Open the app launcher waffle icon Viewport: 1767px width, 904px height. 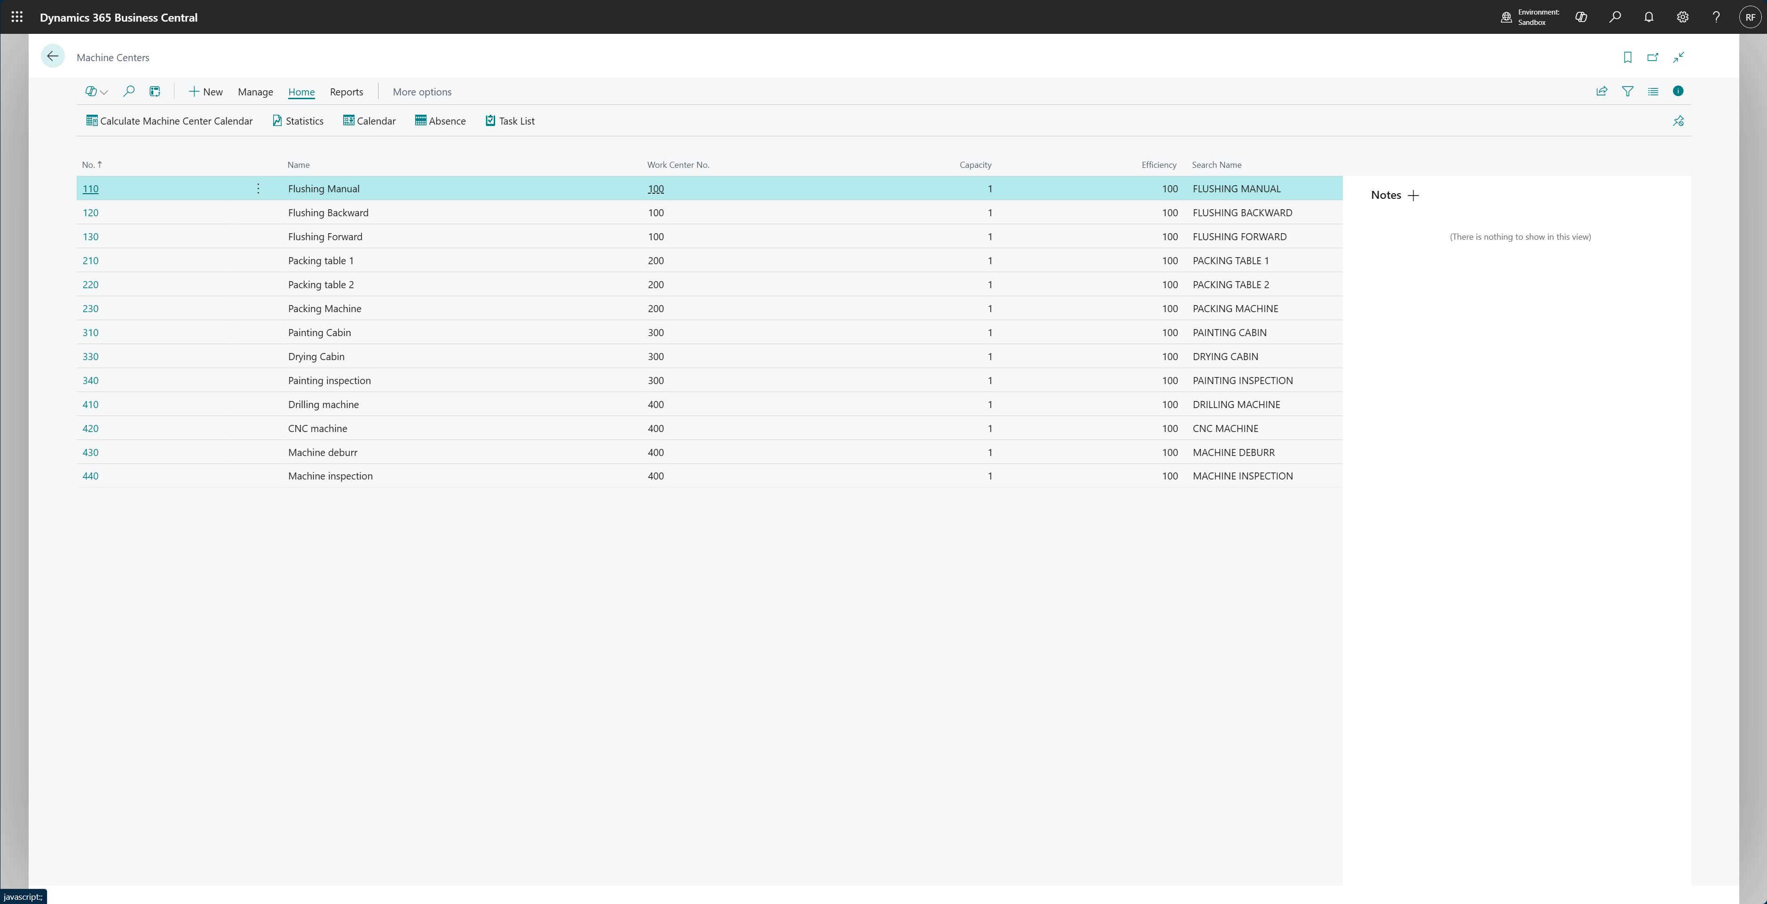point(17,17)
